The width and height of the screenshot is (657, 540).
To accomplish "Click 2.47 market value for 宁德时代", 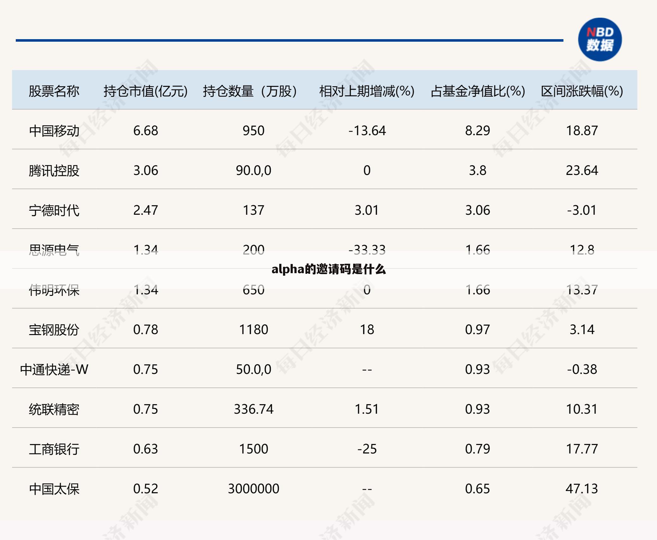I will coord(146,210).
